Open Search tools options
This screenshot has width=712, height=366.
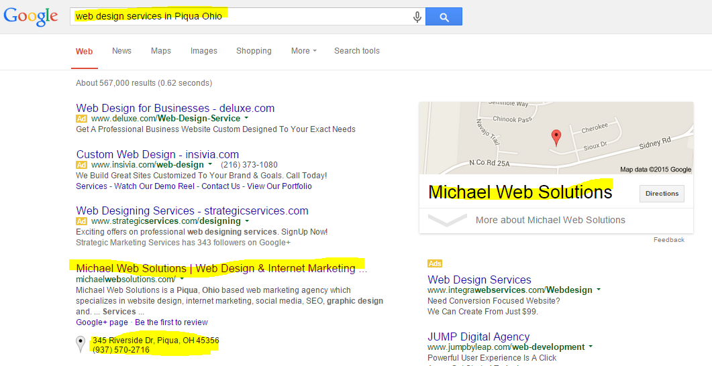(x=357, y=51)
